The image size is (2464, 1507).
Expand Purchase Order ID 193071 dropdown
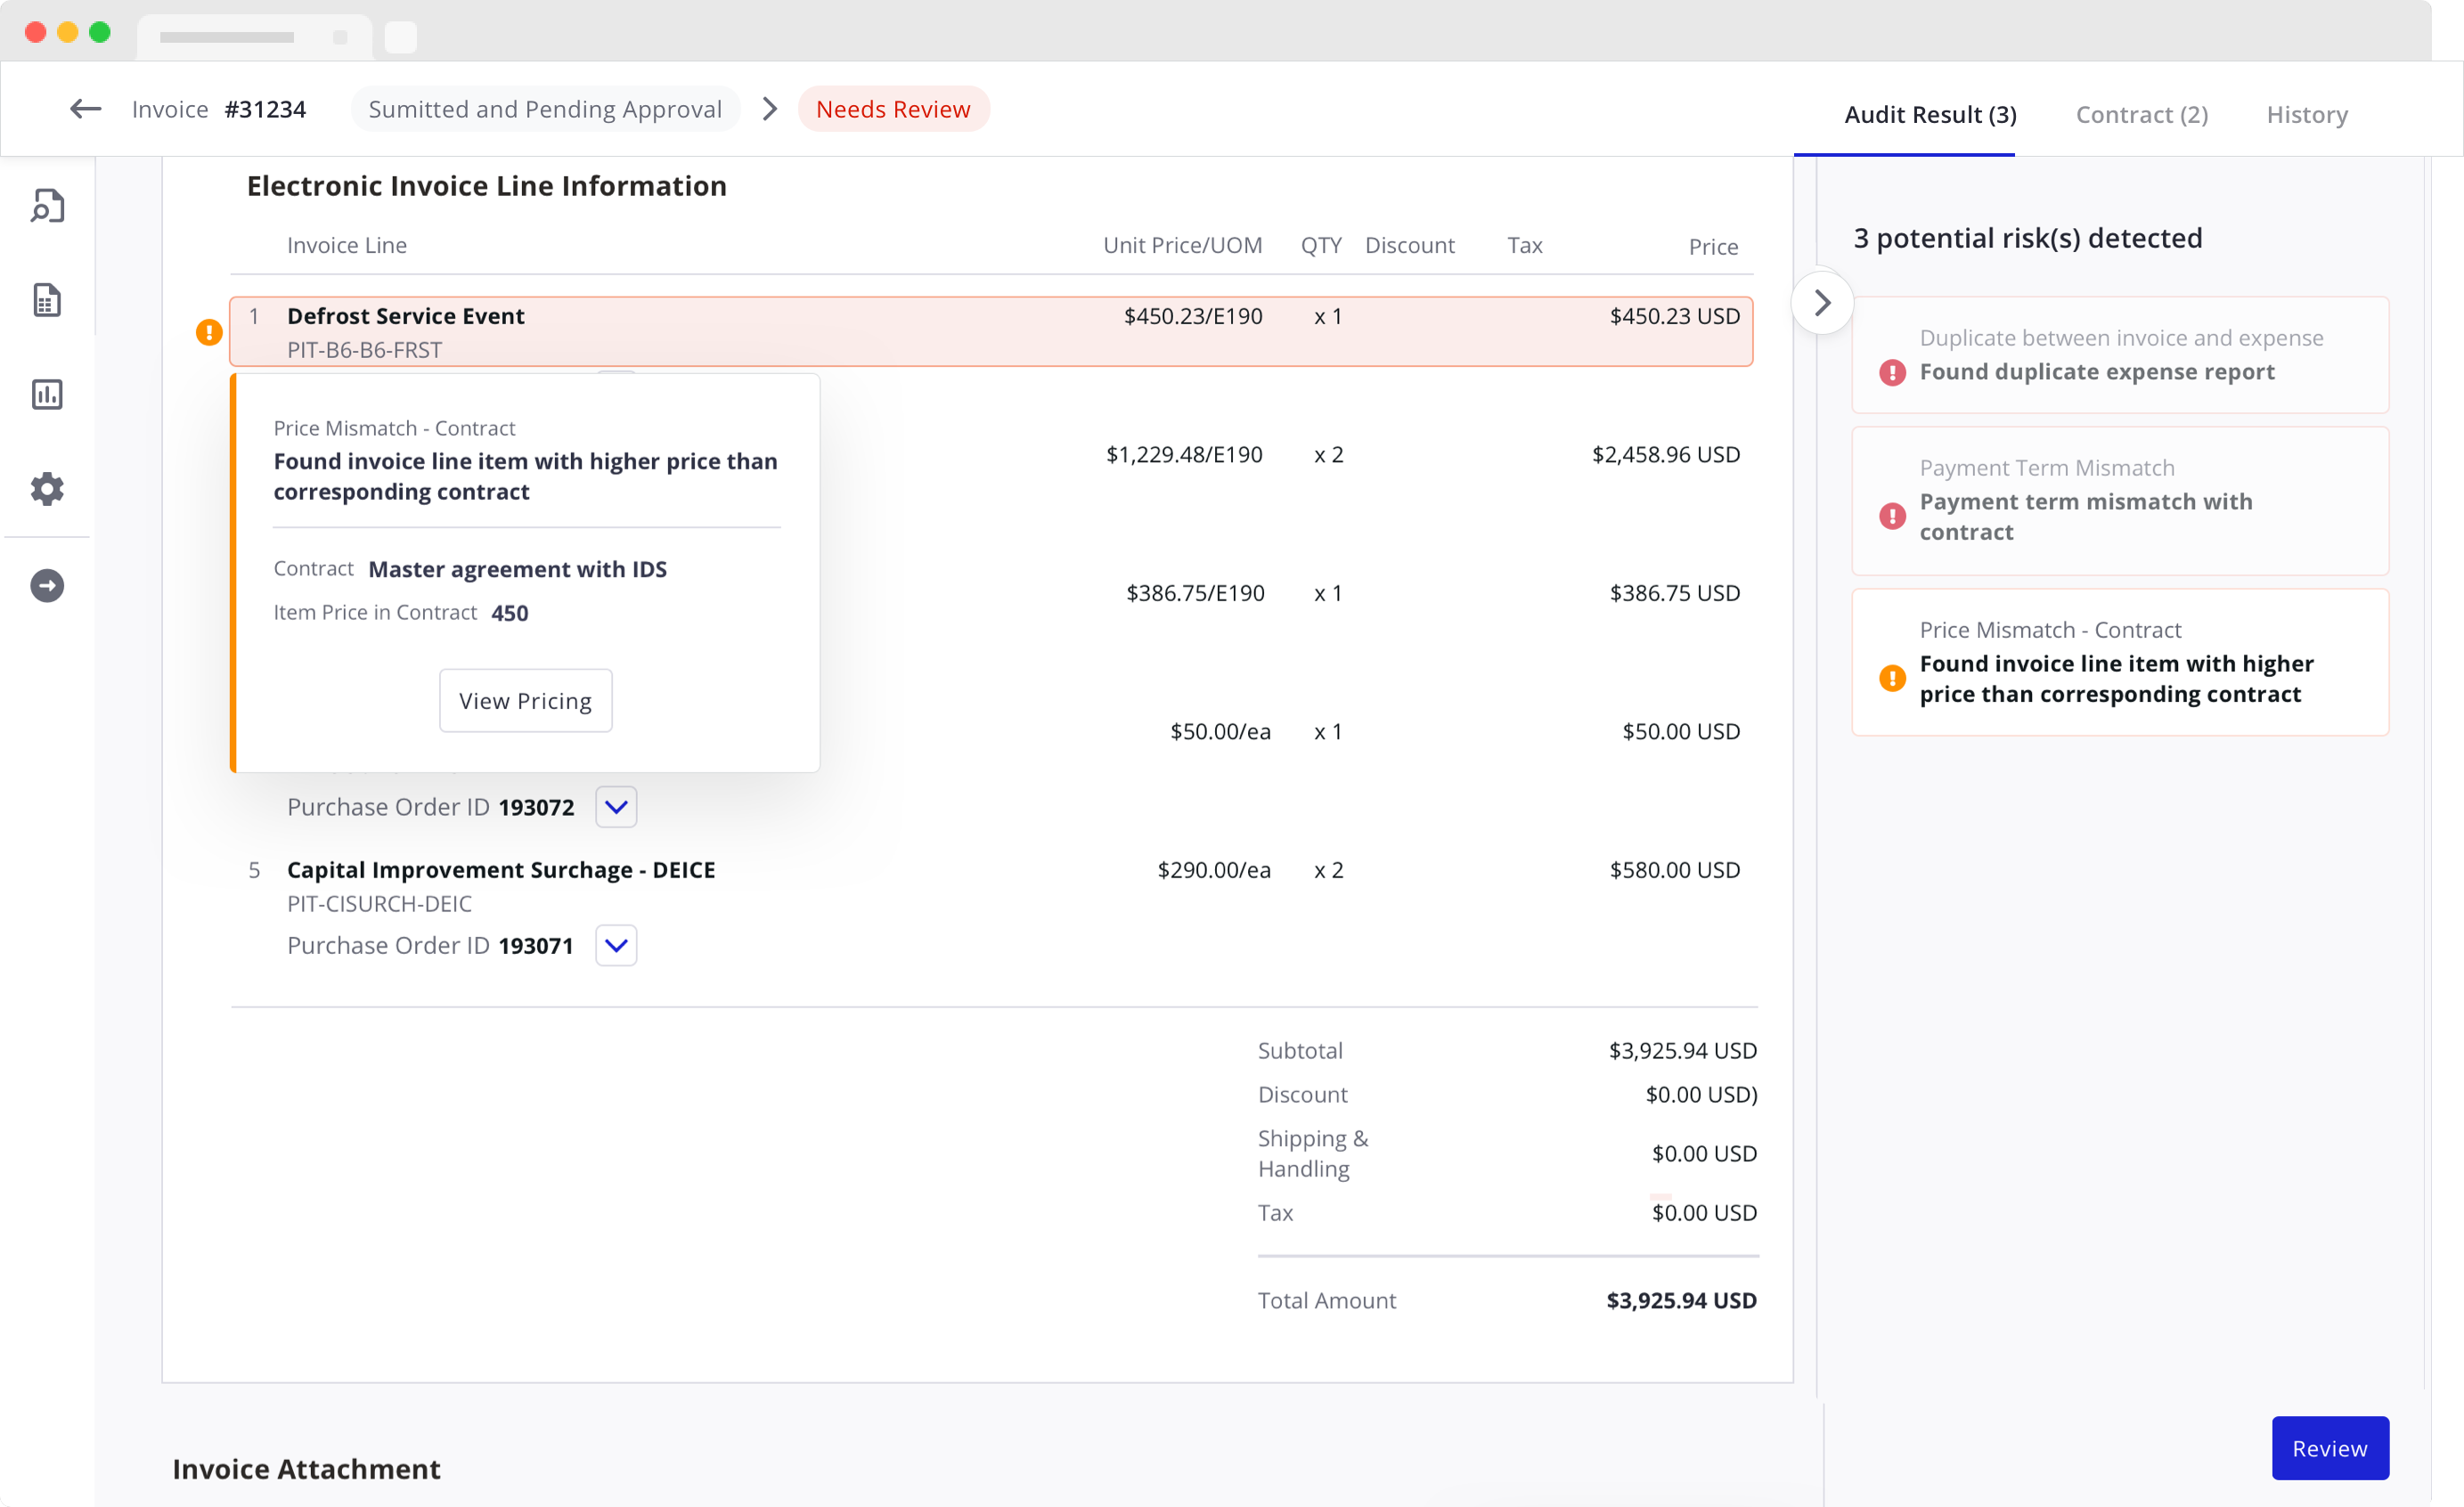[616, 945]
